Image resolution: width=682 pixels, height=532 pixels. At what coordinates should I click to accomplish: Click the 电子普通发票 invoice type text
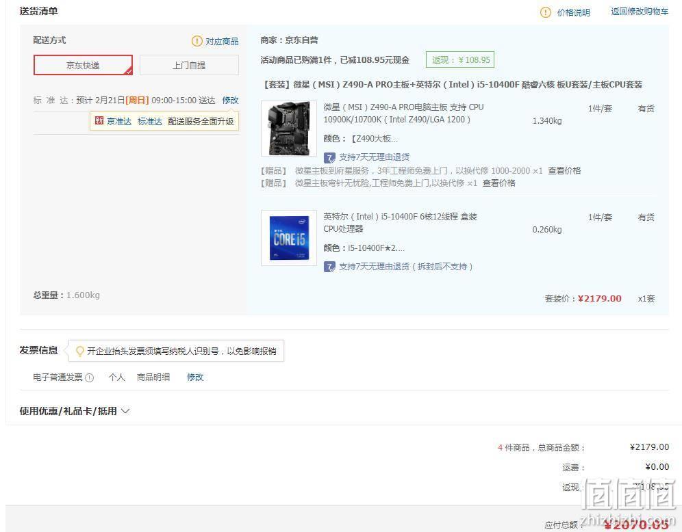pyautogui.click(x=58, y=377)
